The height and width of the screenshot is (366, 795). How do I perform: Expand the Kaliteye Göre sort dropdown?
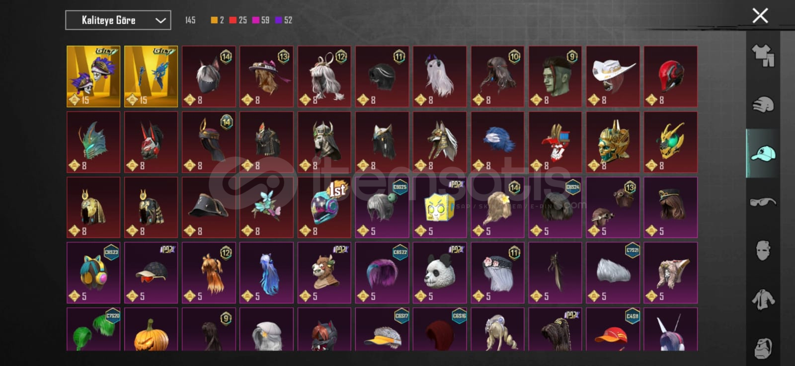pos(118,20)
